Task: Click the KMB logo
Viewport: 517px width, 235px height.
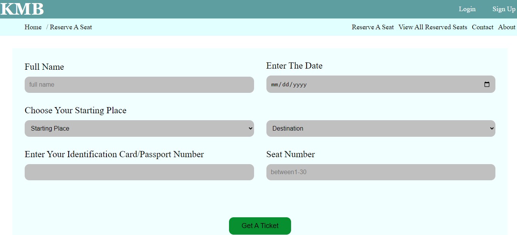Action: pyautogui.click(x=22, y=8)
